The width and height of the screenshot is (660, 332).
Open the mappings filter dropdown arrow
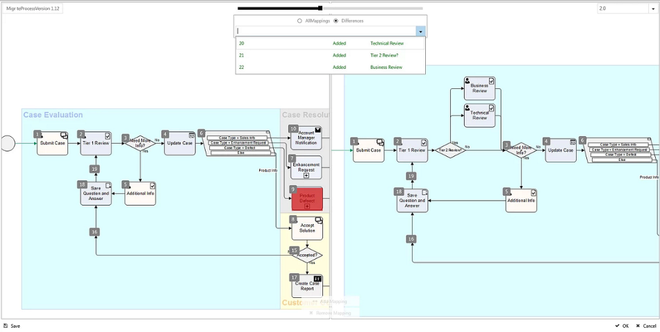coord(420,31)
